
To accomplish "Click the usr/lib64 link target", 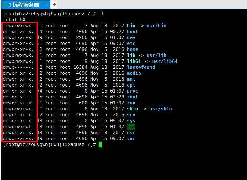I will pyautogui.click(x=165, y=61).
